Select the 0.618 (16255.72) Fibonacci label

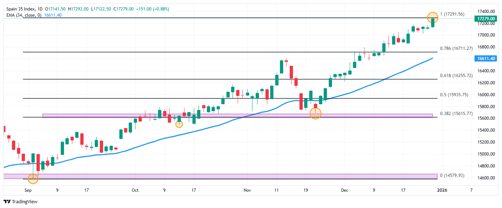pos(456,76)
